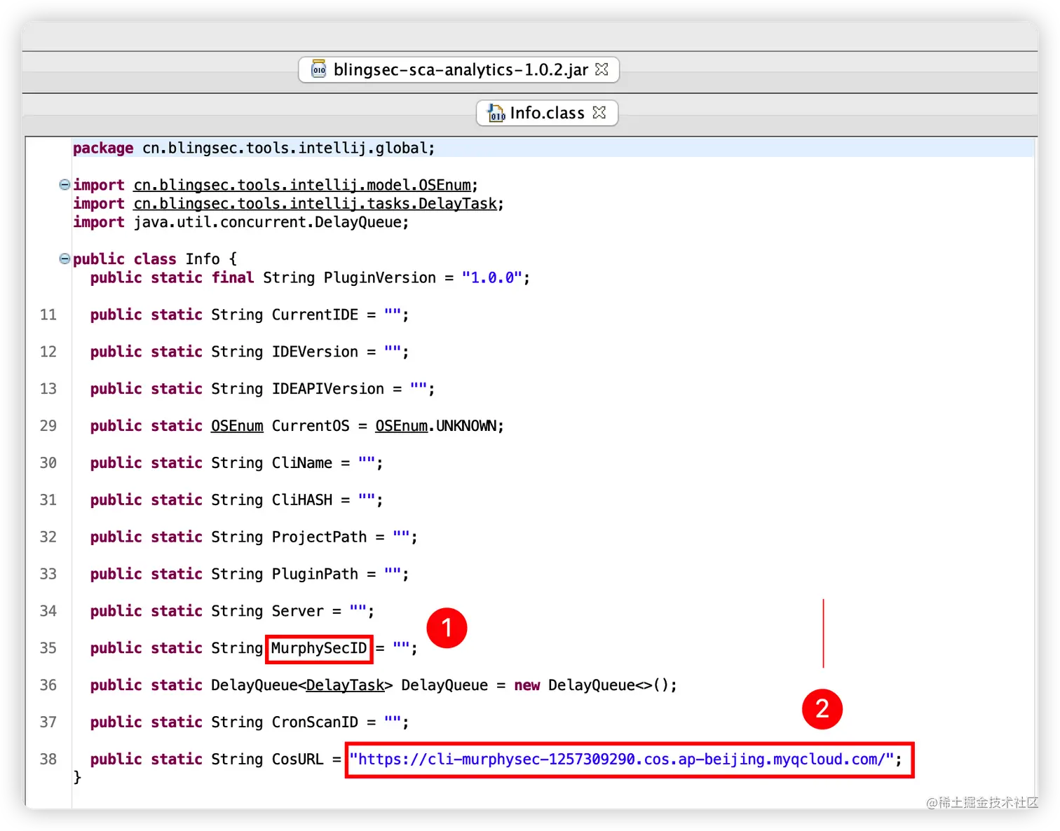The width and height of the screenshot is (1060, 831).
Task: Switch to the Info.class tab
Action: pos(547,113)
